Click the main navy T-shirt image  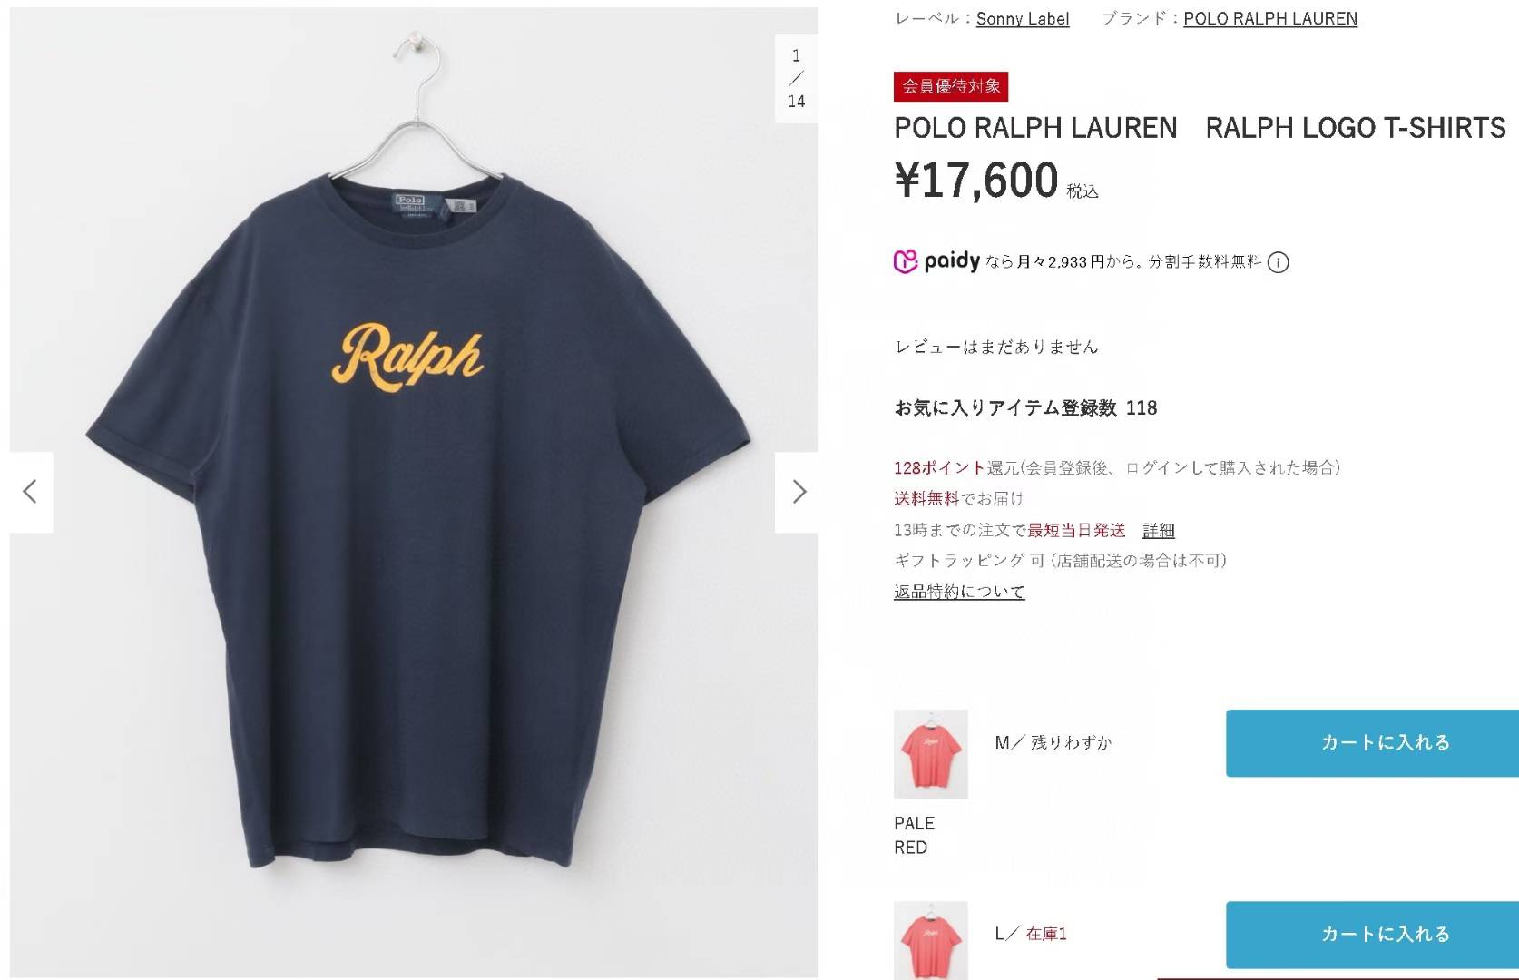[x=414, y=493]
